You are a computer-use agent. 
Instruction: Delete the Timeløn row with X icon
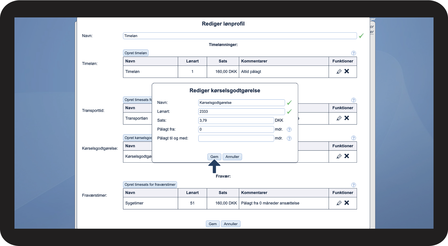[x=347, y=71]
